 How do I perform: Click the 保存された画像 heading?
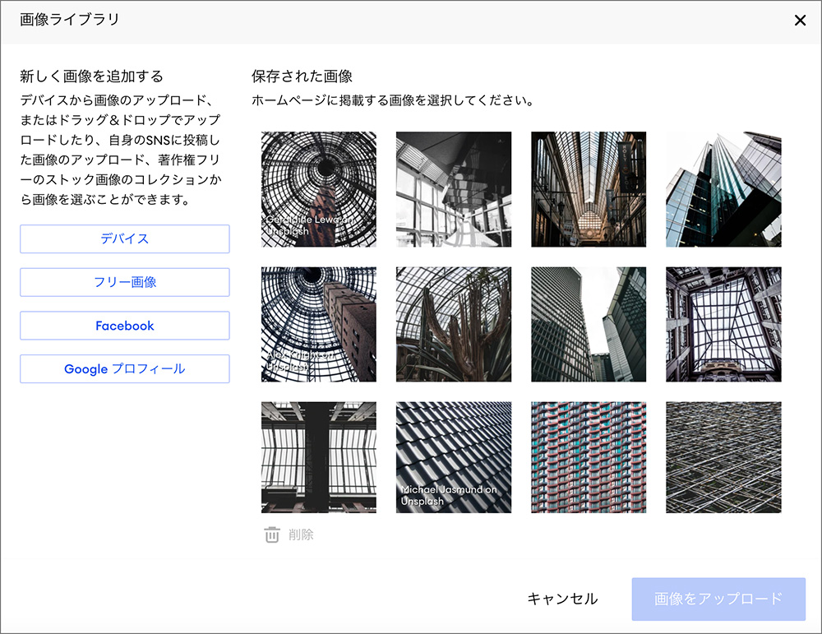(302, 76)
